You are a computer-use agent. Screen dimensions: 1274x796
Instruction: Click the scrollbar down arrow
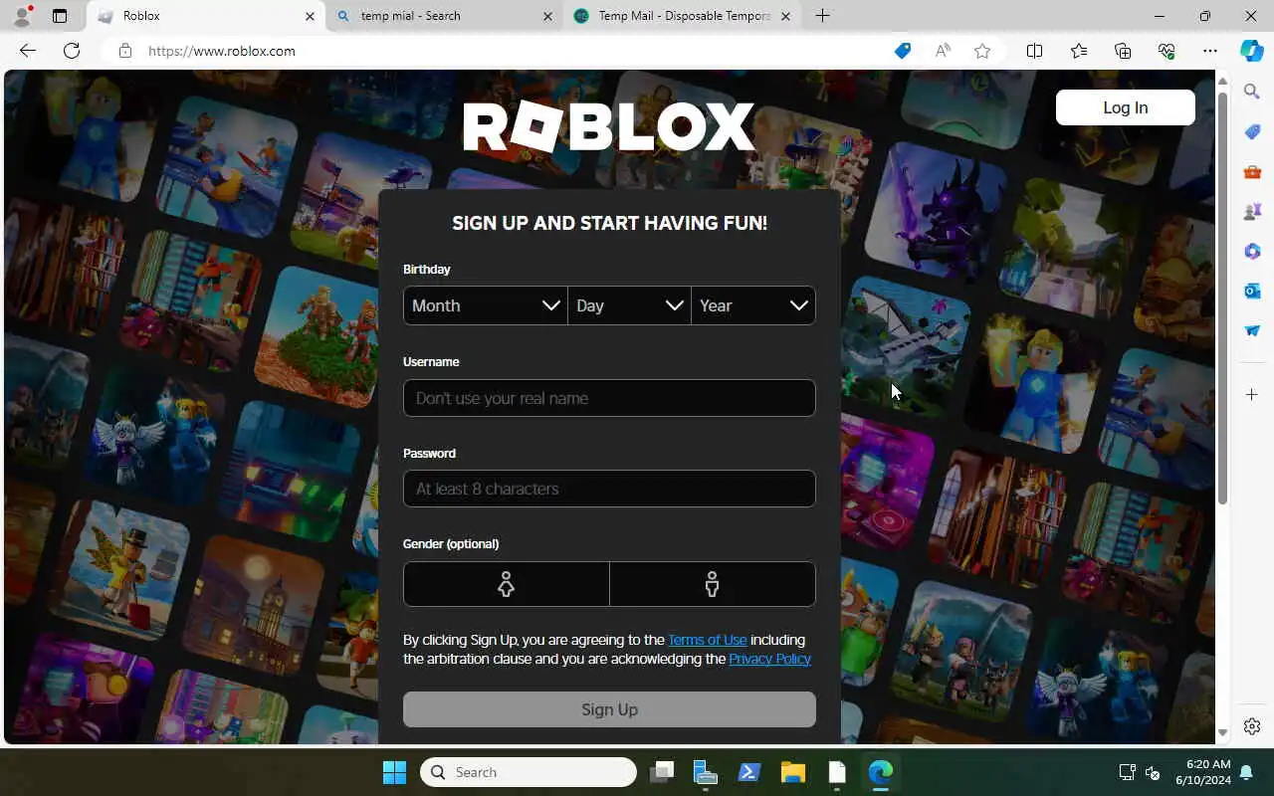pyautogui.click(x=1223, y=732)
